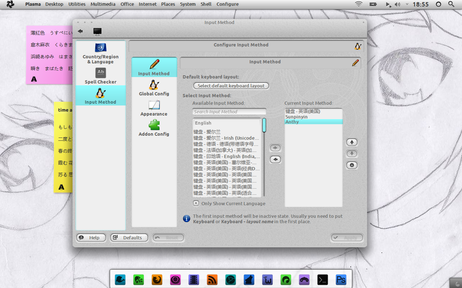The width and height of the screenshot is (462, 288).
Task: Click the Wi-Fi icon in top panel
Action: click(358, 4)
